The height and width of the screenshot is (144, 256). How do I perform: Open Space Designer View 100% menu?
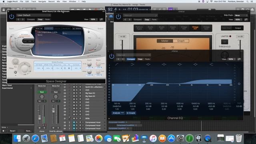click(x=94, y=20)
